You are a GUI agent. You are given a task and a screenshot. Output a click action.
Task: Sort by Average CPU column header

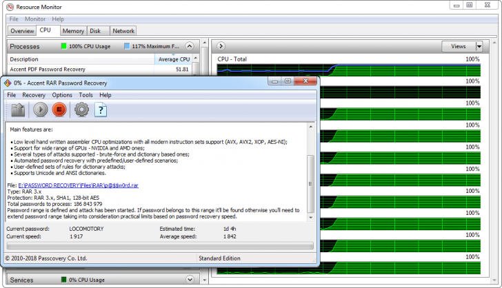pyautogui.click(x=174, y=59)
